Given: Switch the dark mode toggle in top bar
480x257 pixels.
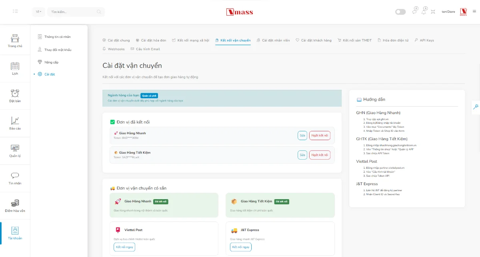Looking at the screenshot, I should pos(400,12).
